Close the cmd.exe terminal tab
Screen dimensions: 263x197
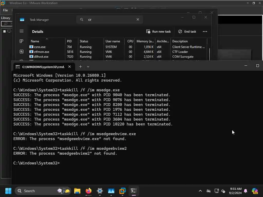tap(69, 67)
